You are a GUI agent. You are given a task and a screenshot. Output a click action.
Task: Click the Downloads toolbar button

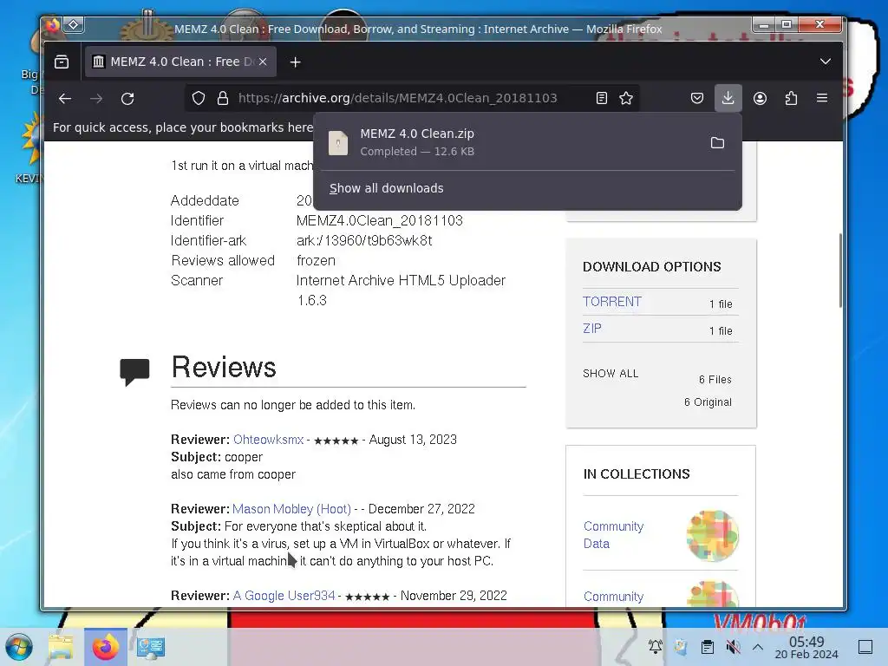pos(728,98)
